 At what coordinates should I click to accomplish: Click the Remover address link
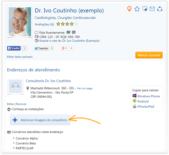[x=21, y=104]
